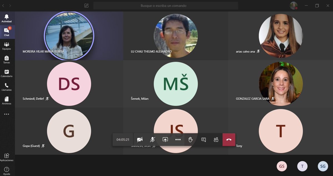Click name label Gopa (Guest)

[x=31, y=146]
